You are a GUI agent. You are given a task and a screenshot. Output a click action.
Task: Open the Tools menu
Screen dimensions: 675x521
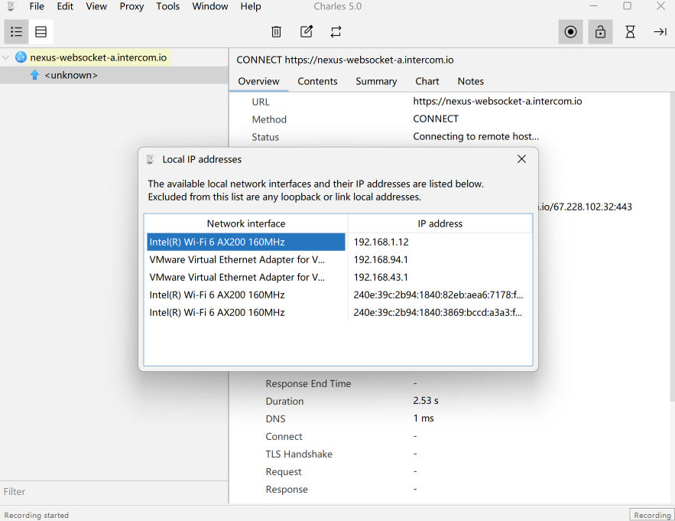click(167, 6)
